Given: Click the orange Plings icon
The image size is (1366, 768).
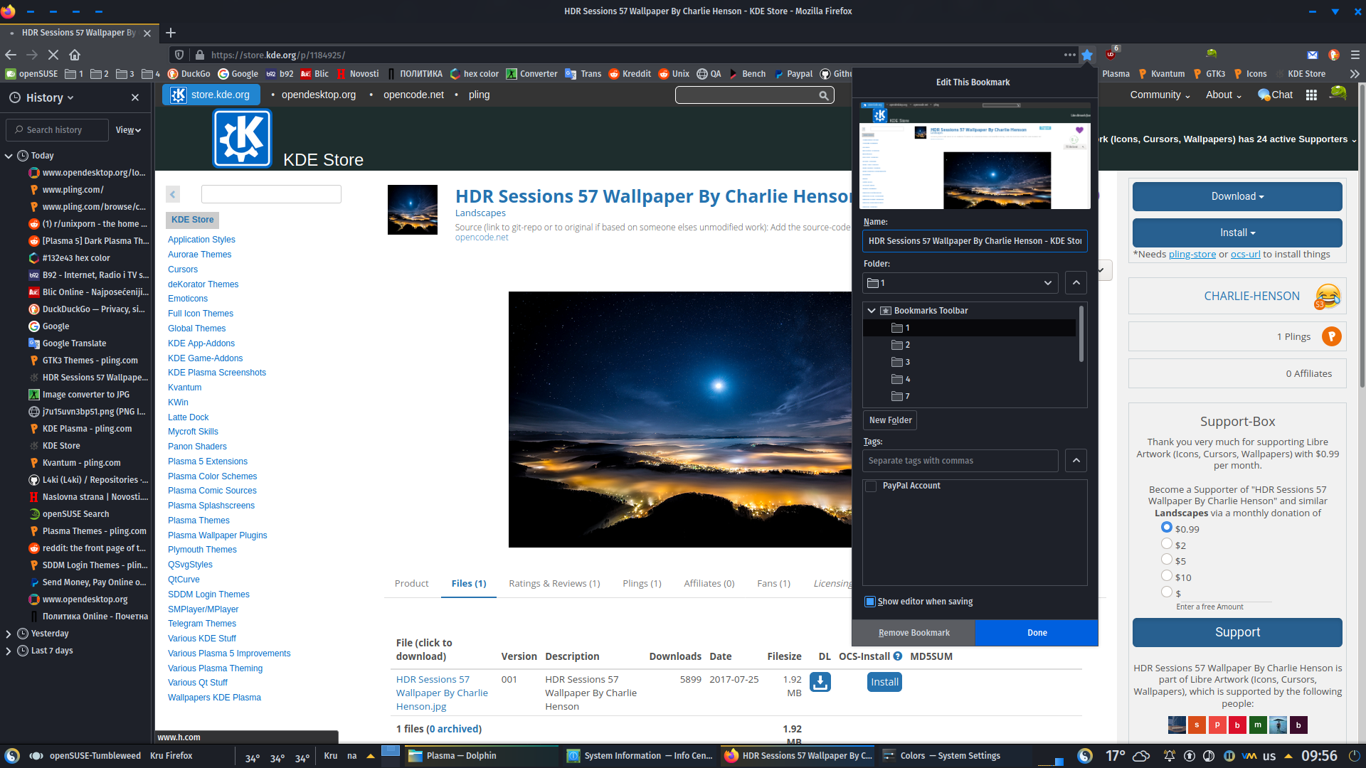Looking at the screenshot, I should (1331, 336).
